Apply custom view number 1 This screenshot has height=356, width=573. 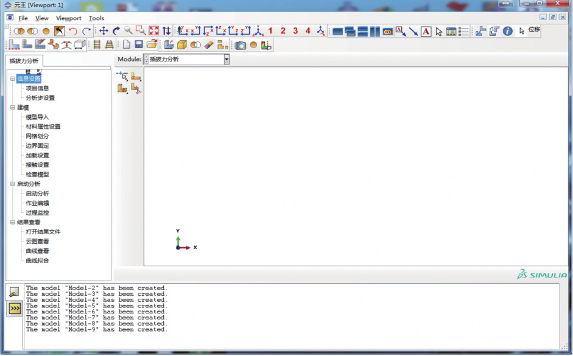click(270, 31)
